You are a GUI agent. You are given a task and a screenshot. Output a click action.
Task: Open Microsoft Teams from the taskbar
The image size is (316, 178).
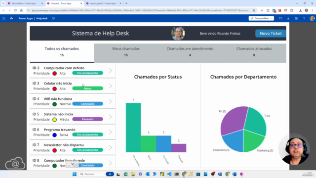click(x=220, y=174)
